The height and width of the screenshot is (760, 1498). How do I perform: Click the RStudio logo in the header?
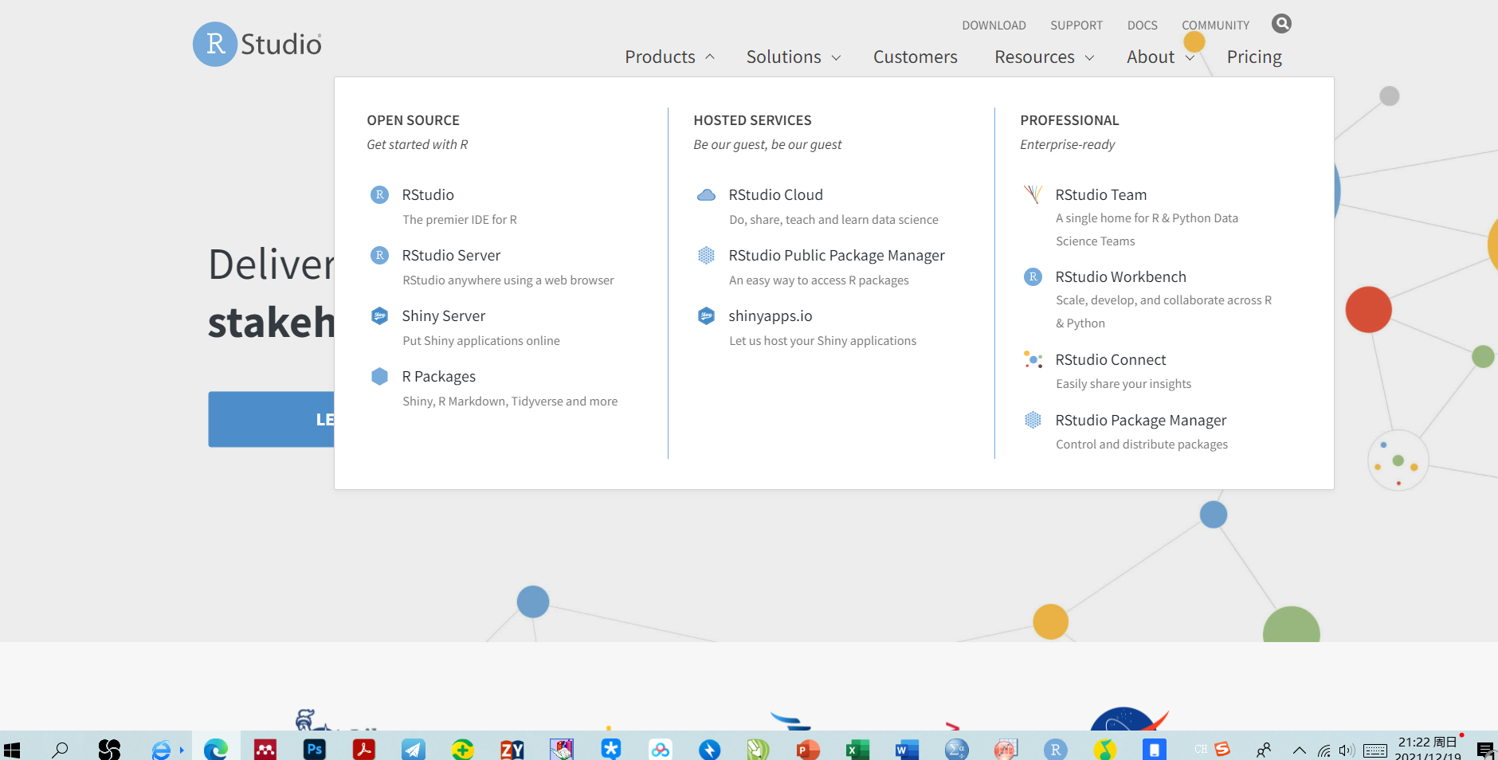[257, 44]
